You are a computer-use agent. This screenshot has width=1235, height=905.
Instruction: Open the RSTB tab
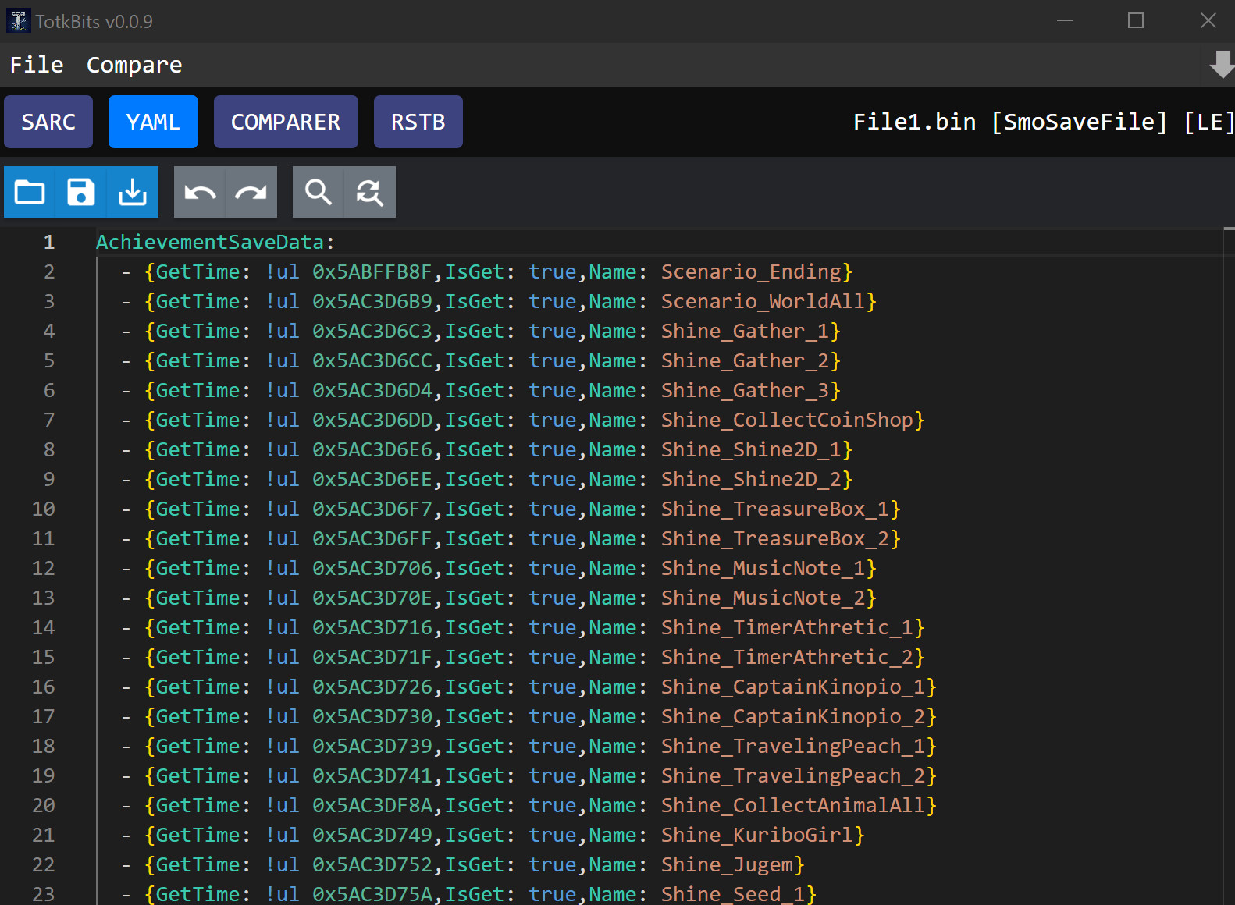point(418,122)
